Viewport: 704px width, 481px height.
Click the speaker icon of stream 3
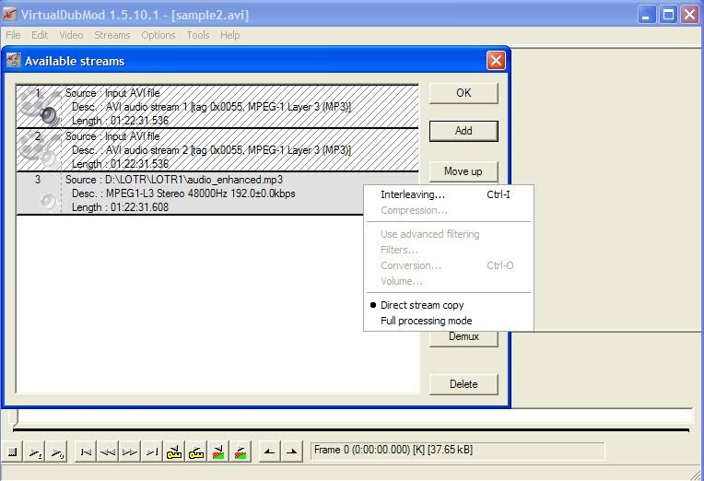pyautogui.click(x=49, y=202)
